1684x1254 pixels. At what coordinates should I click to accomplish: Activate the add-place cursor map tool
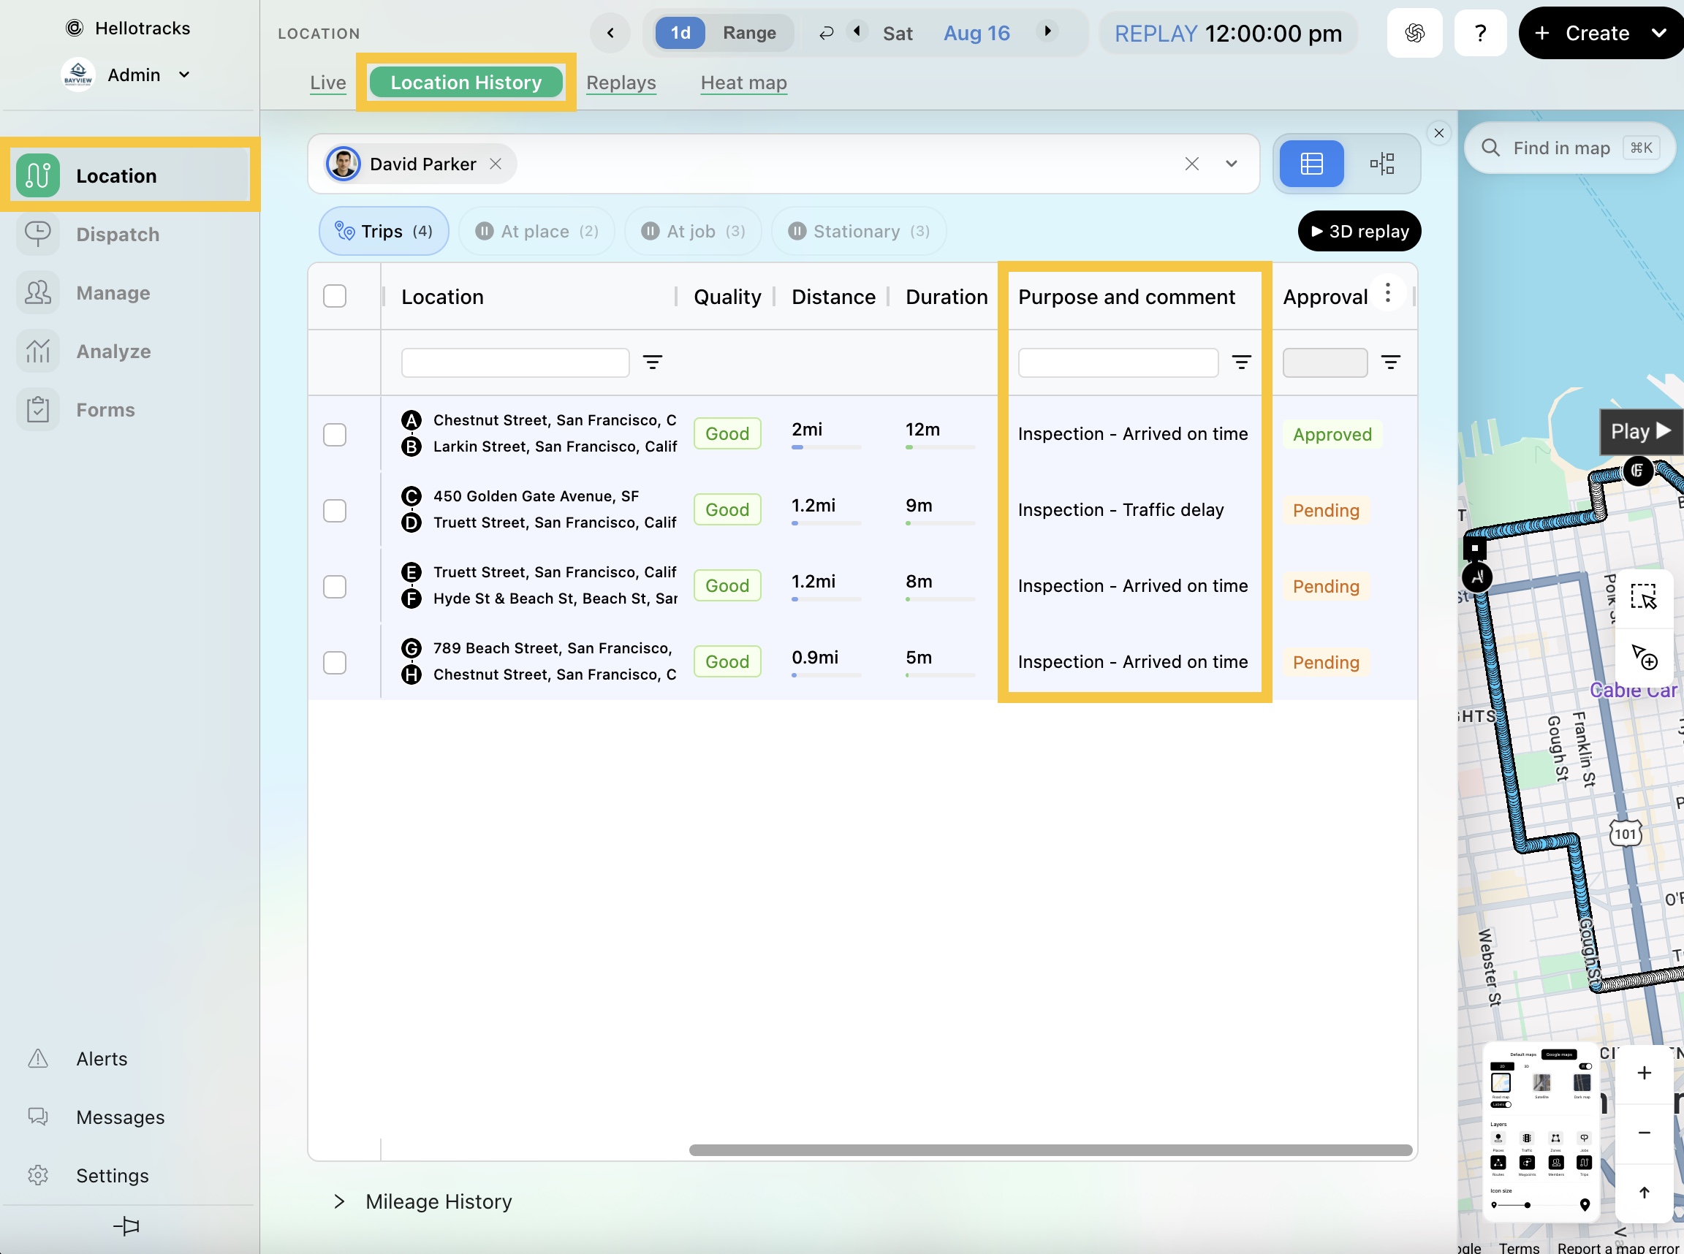pyautogui.click(x=1644, y=657)
